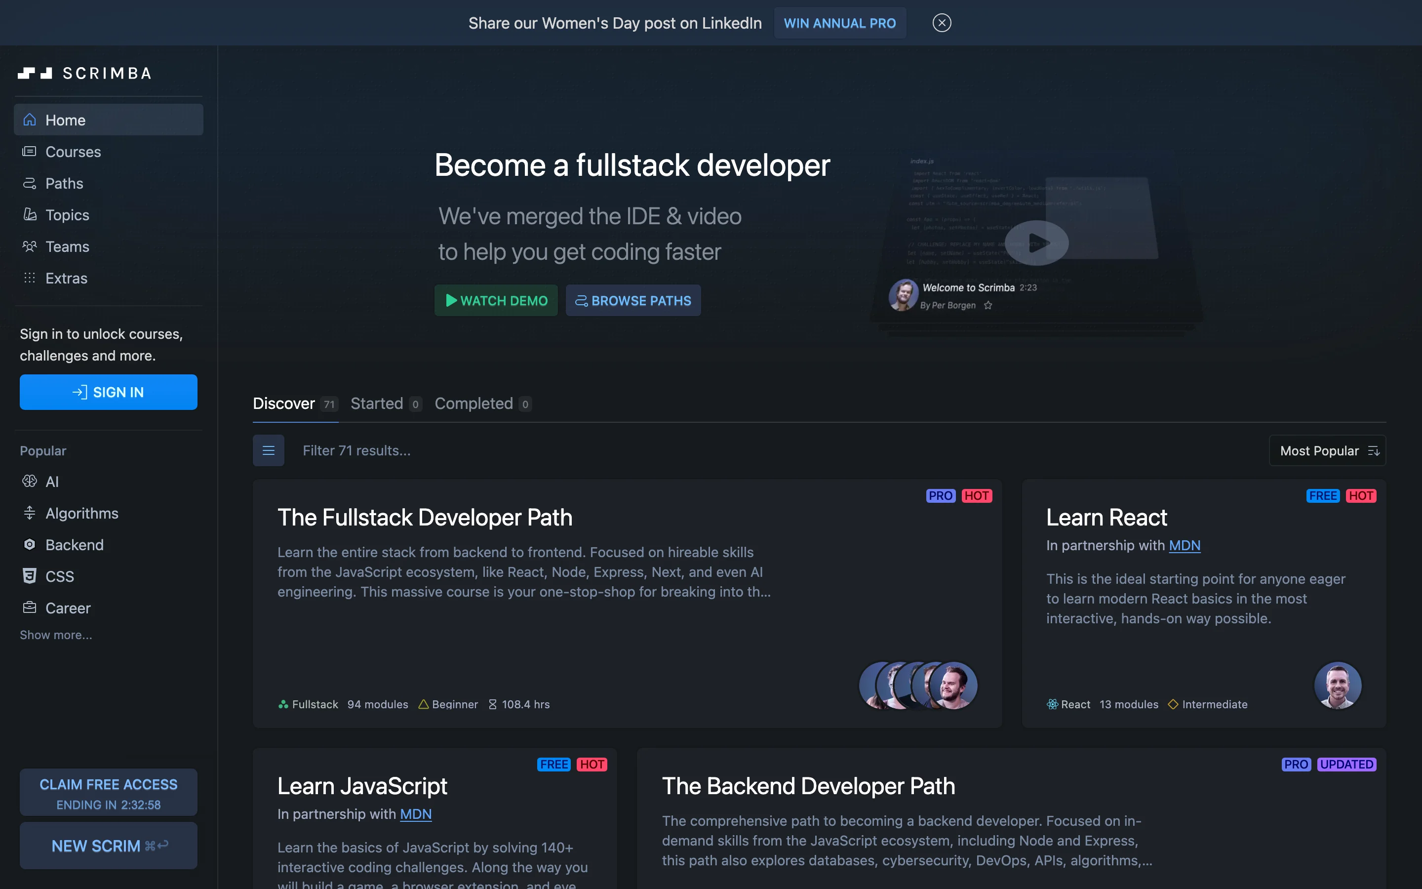Viewport: 1422px width, 889px height.
Task: Open MDN link under Learn React
Action: [x=1184, y=546]
